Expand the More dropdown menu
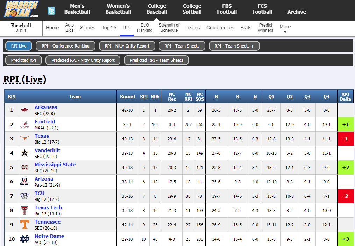The height and width of the screenshot is (246, 355). pos(285,29)
